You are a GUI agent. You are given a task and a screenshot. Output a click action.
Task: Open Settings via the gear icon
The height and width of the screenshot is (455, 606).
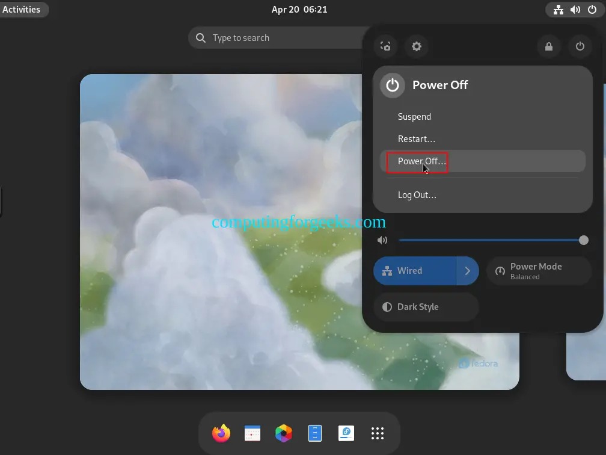tap(416, 46)
